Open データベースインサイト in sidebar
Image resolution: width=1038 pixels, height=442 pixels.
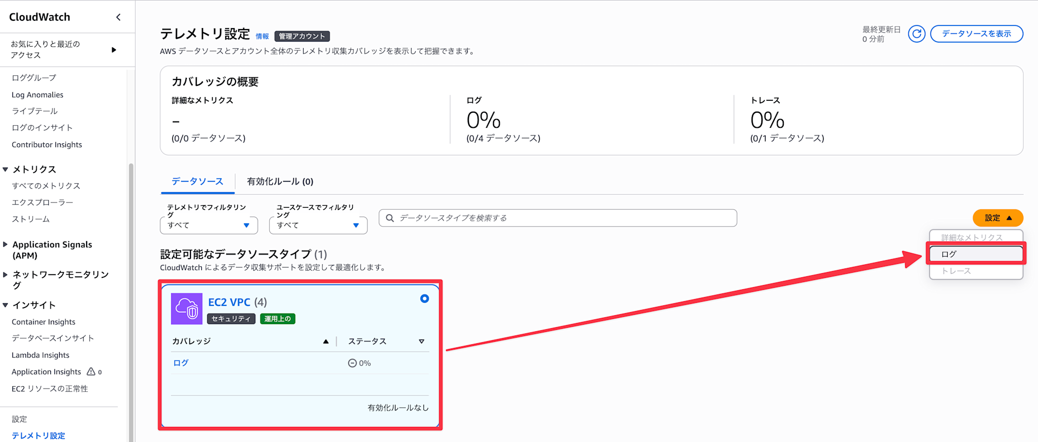[x=53, y=338]
